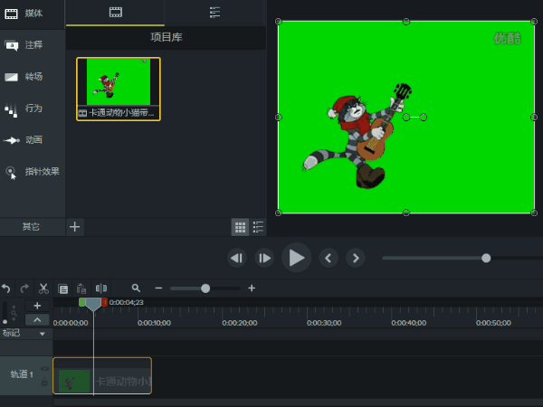The height and width of the screenshot is (407, 543).
Task: Click the top-left resize handle of the canvas
Action: (278, 22)
